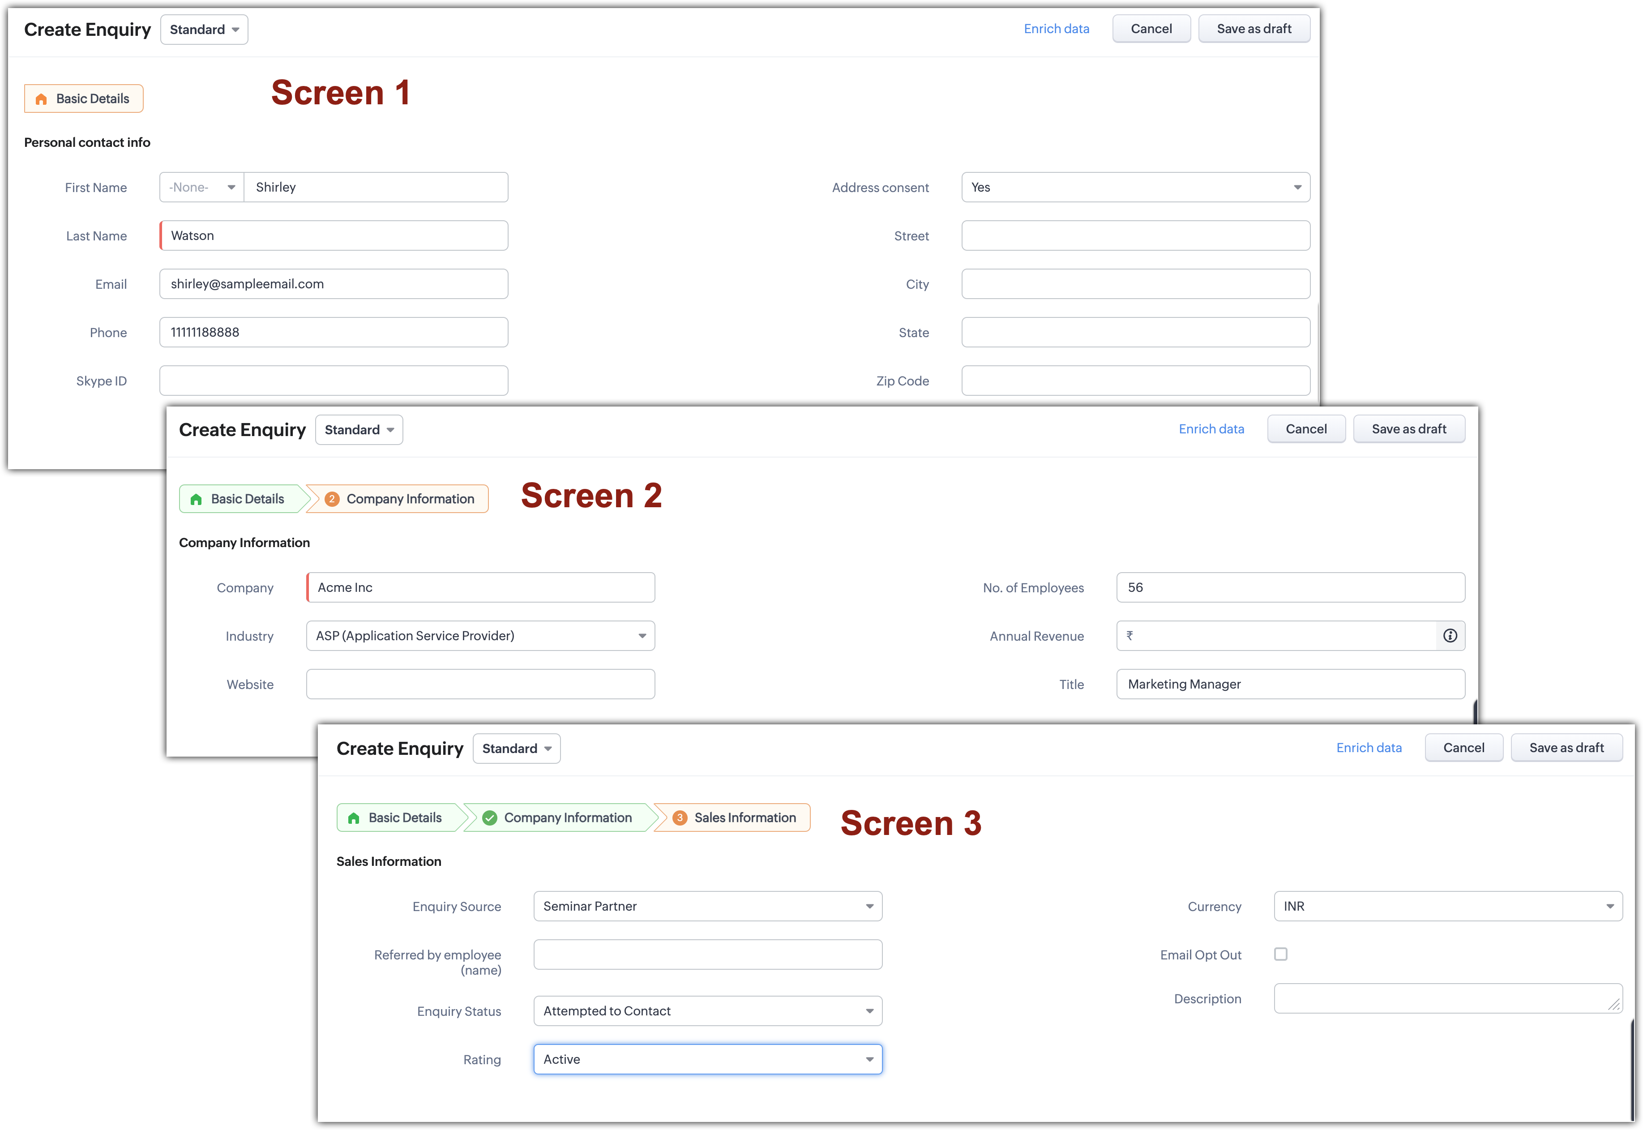Expand the Industry dropdown
The height and width of the screenshot is (1130, 1643).
[x=480, y=636]
